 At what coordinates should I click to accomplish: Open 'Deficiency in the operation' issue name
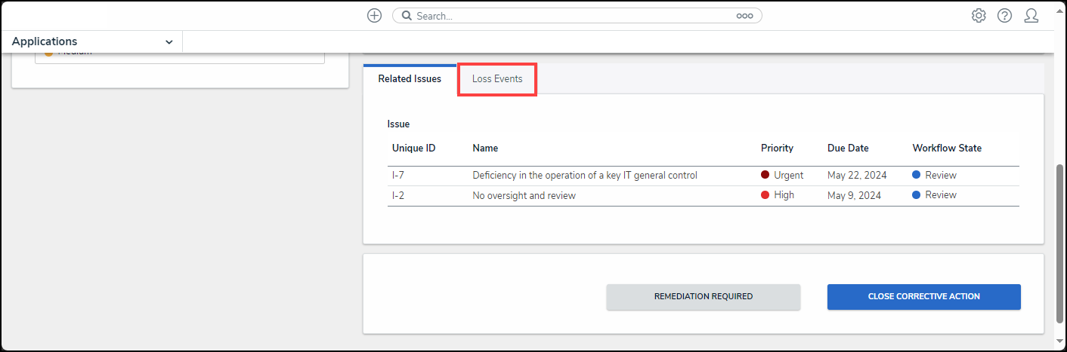(x=584, y=176)
